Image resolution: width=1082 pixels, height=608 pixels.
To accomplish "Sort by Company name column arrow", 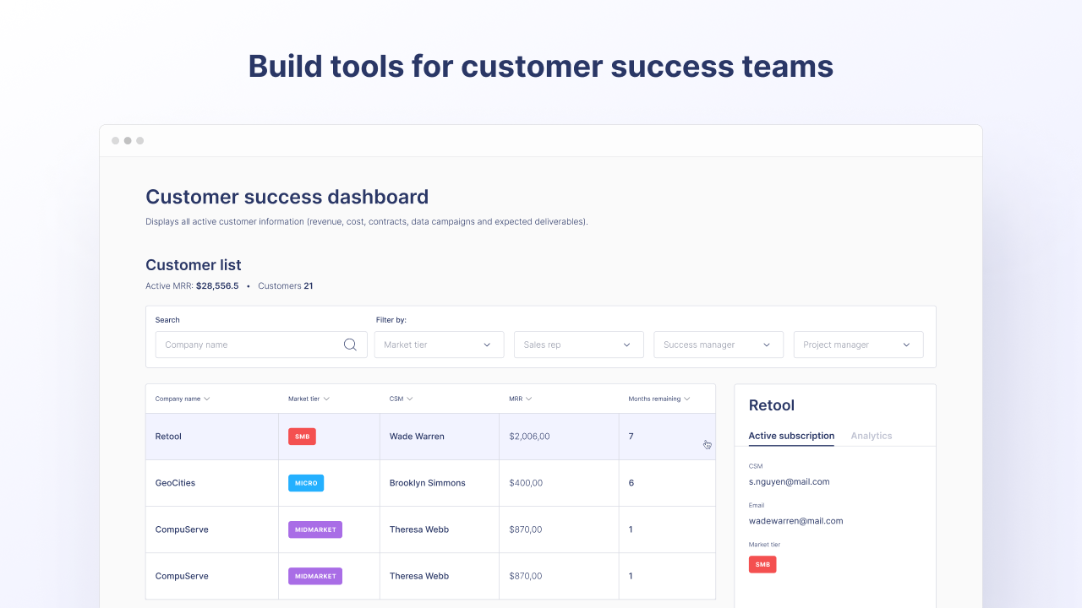I will pyautogui.click(x=207, y=399).
